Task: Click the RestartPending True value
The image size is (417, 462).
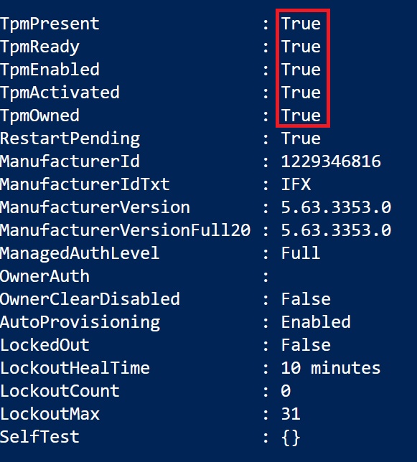Action: (x=301, y=138)
